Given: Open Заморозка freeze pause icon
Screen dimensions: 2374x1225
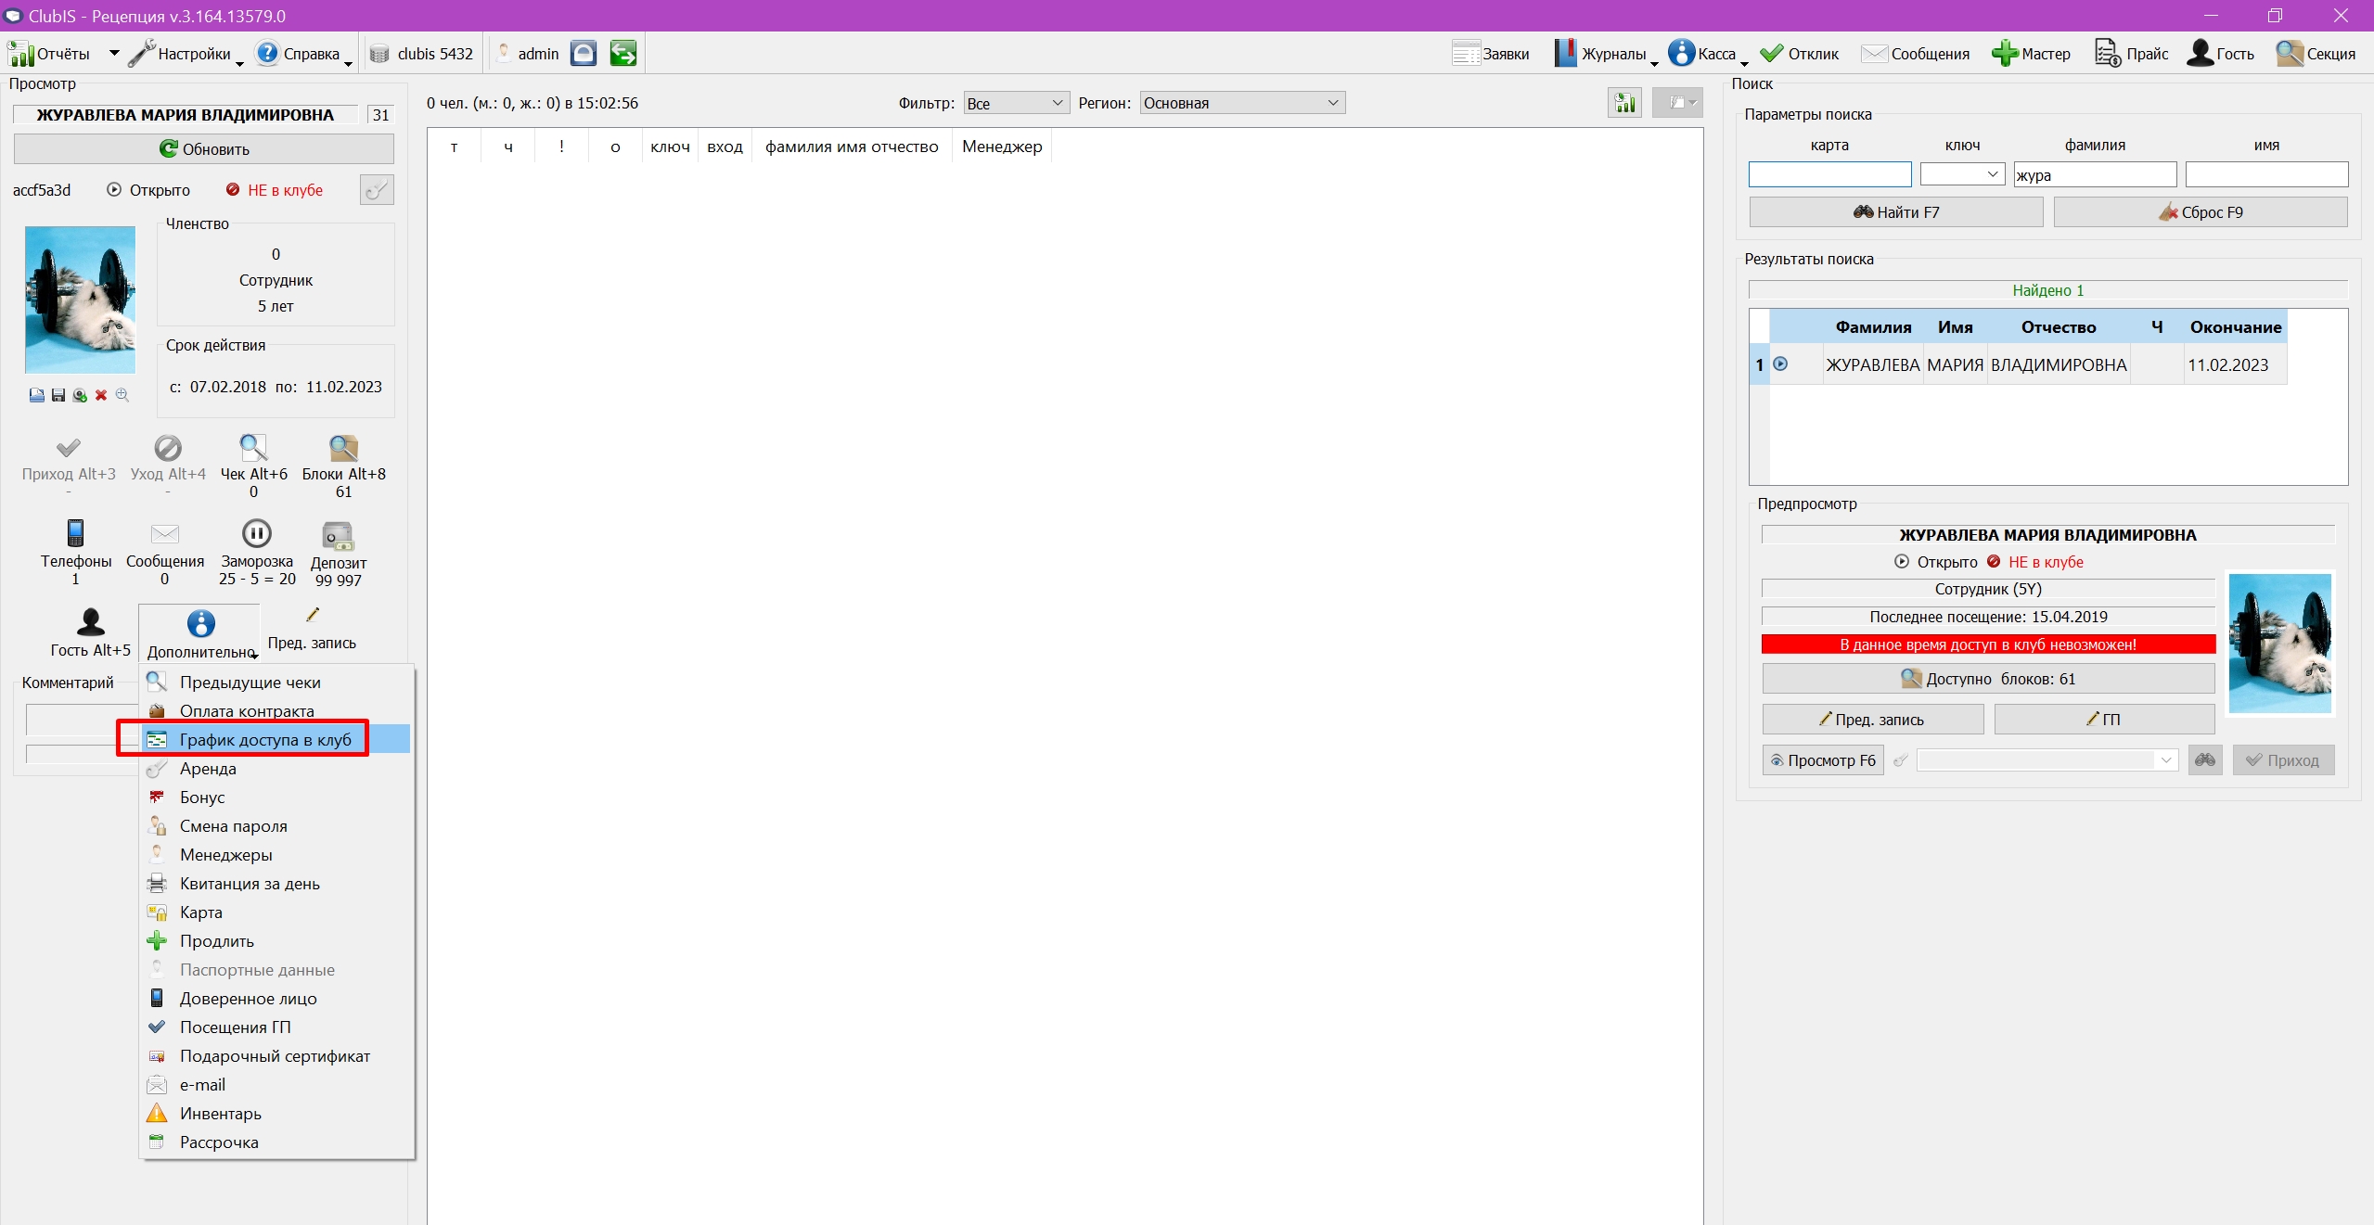Looking at the screenshot, I should [256, 533].
